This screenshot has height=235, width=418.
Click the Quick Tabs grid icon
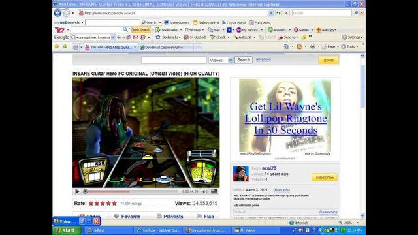click(x=76, y=47)
